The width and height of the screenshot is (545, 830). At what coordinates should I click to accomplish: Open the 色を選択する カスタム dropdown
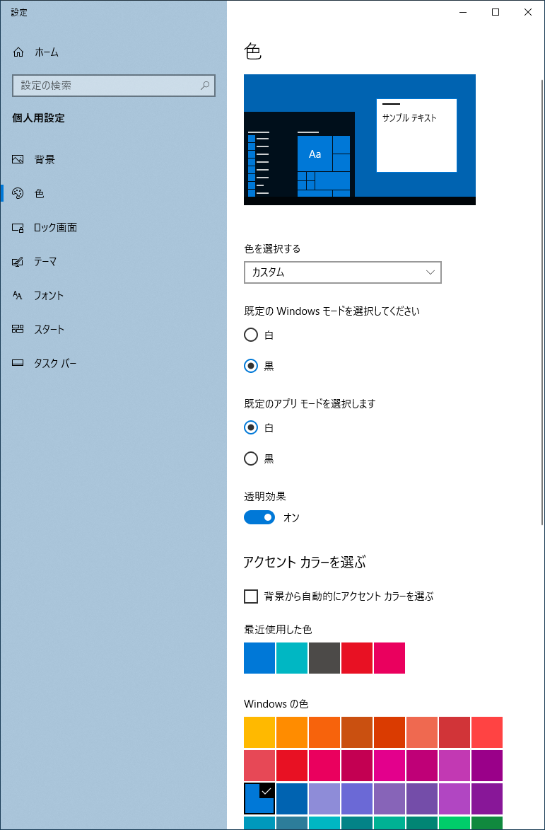coord(343,272)
